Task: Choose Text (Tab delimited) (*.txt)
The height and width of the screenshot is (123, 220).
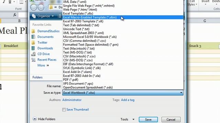Action: [123, 25]
